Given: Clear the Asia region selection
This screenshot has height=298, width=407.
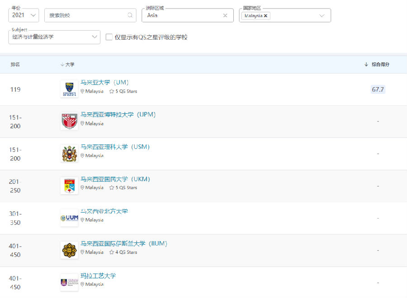Looking at the screenshot, I should [225, 15].
